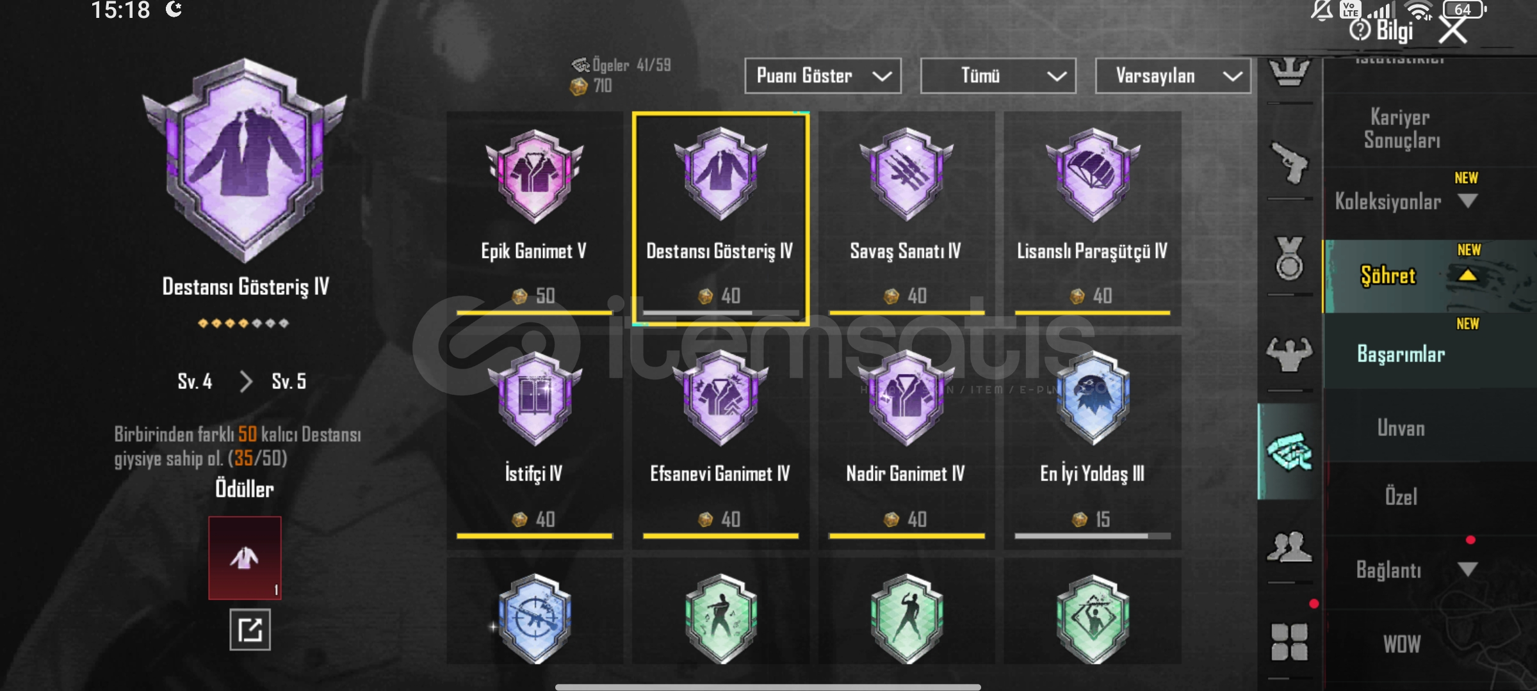The image size is (1537, 691).
Task: Expand the Koleksiyonlar menu arrow
Action: pyautogui.click(x=1467, y=201)
